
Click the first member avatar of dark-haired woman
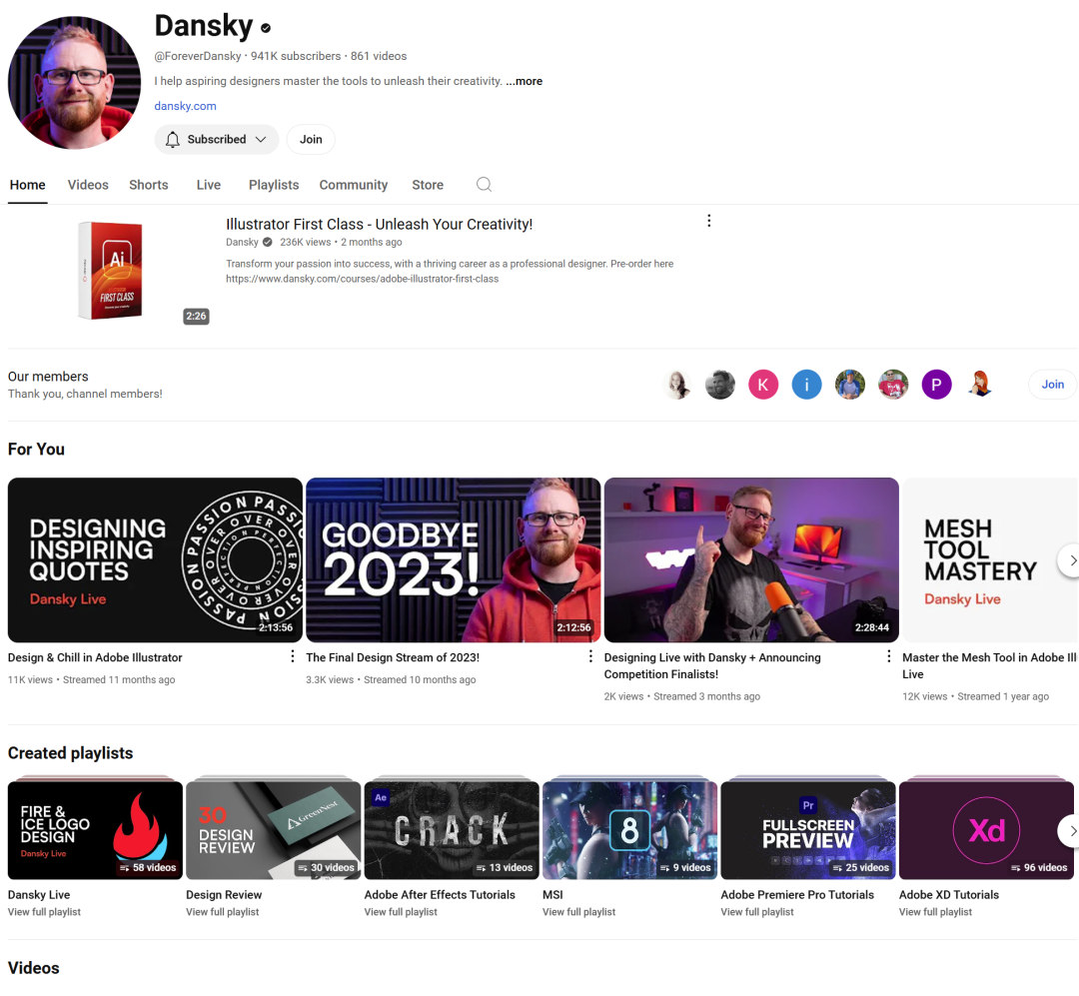click(x=677, y=384)
